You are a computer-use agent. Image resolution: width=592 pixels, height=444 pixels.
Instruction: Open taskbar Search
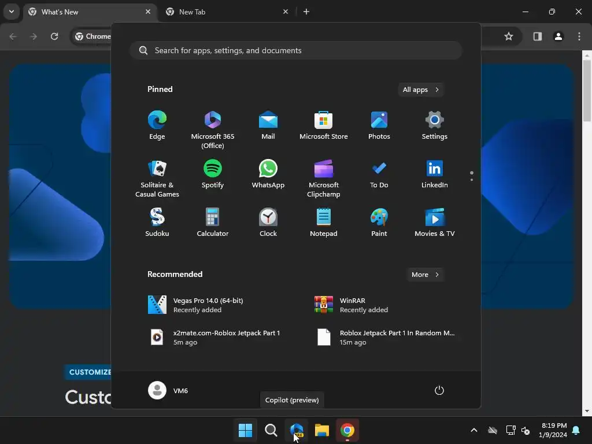coord(271,430)
